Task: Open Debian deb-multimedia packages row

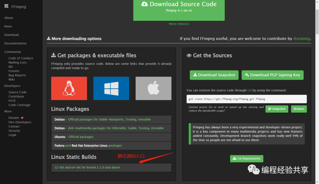Action: pos(111,128)
